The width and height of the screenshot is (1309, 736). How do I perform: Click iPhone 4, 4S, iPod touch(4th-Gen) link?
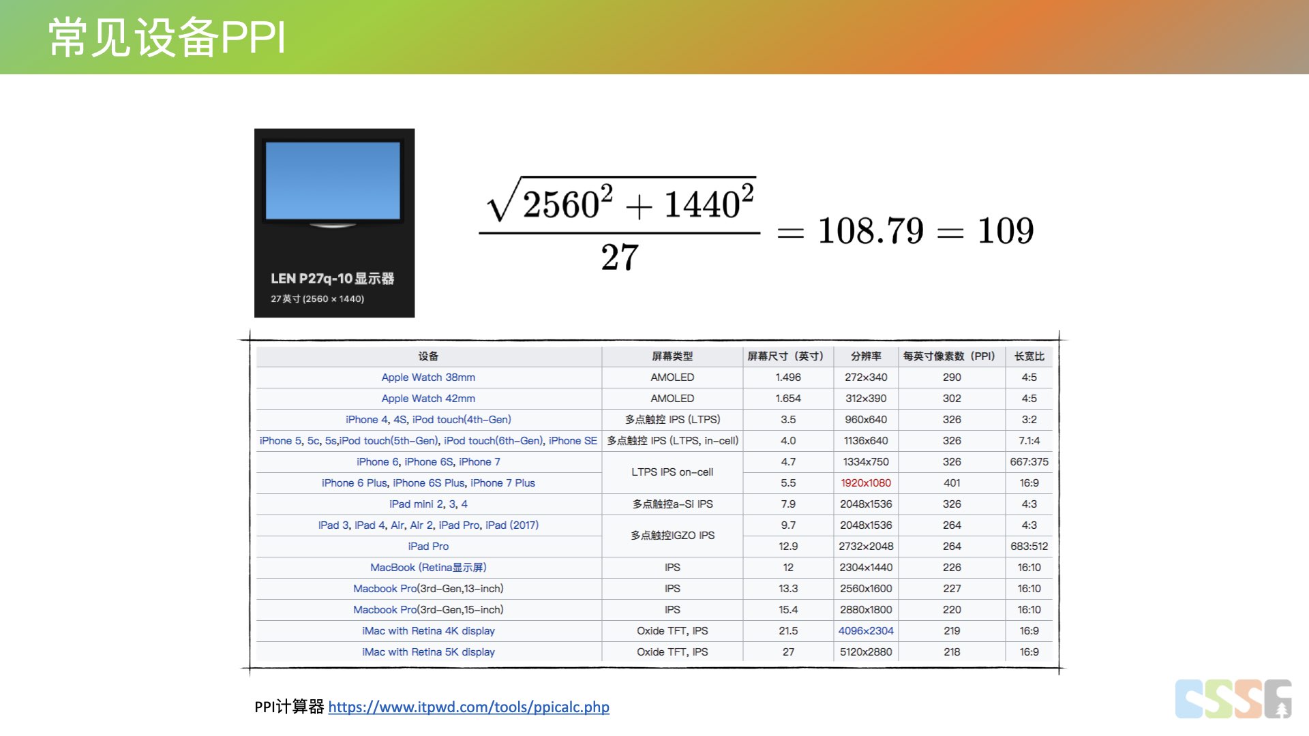tap(428, 420)
